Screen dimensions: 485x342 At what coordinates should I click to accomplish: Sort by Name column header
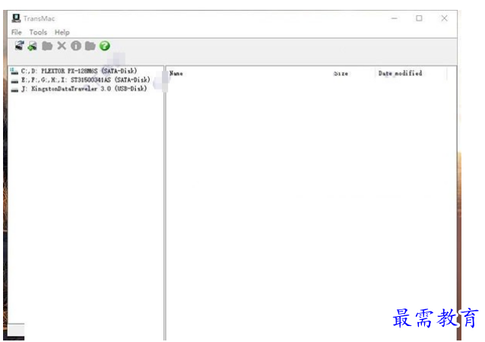click(176, 73)
